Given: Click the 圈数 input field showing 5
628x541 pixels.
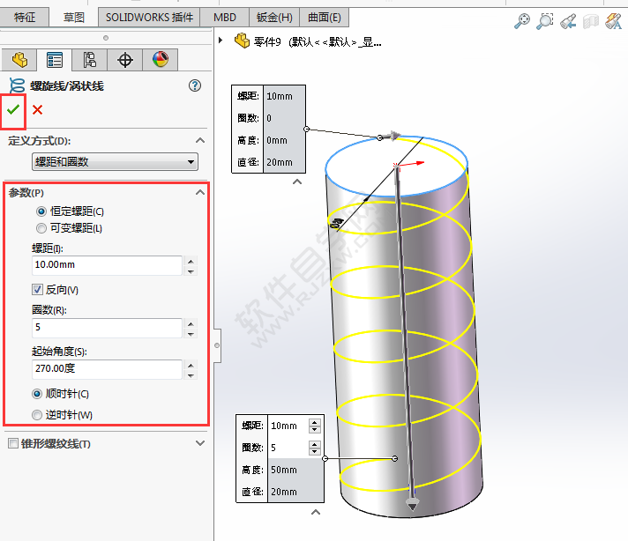Looking at the screenshot, I should tap(107, 327).
